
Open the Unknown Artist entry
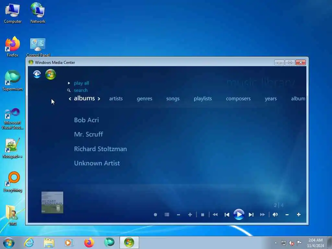97,163
